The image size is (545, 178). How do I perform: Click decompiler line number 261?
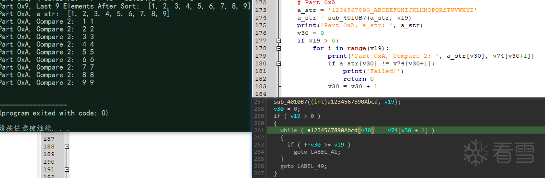(x=258, y=130)
